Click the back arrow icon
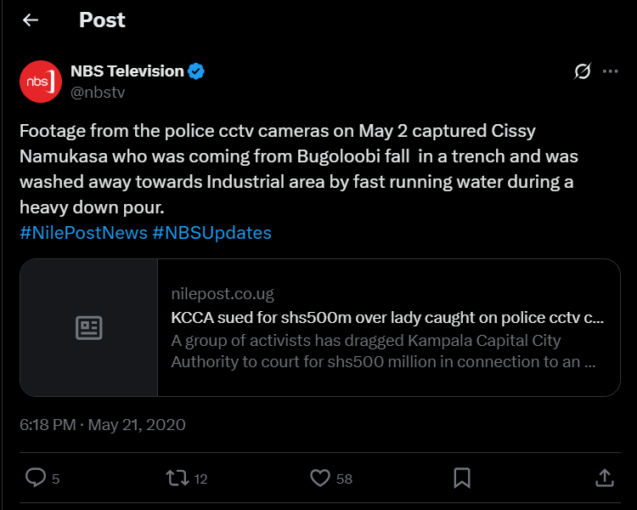 click(31, 20)
